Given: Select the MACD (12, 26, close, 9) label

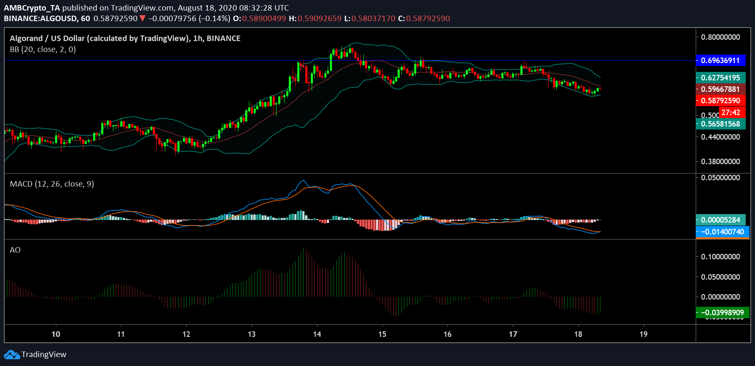Looking at the screenshot, I should tap(52, 184).
